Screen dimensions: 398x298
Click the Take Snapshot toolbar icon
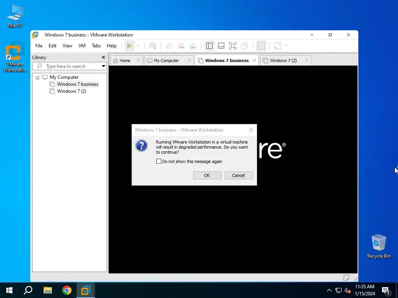point(169,46)
